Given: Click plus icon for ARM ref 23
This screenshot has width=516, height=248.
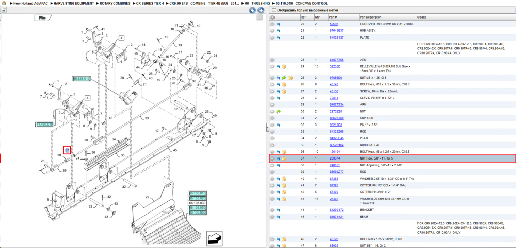Looking at the screenshot, I should pos(272,60).
